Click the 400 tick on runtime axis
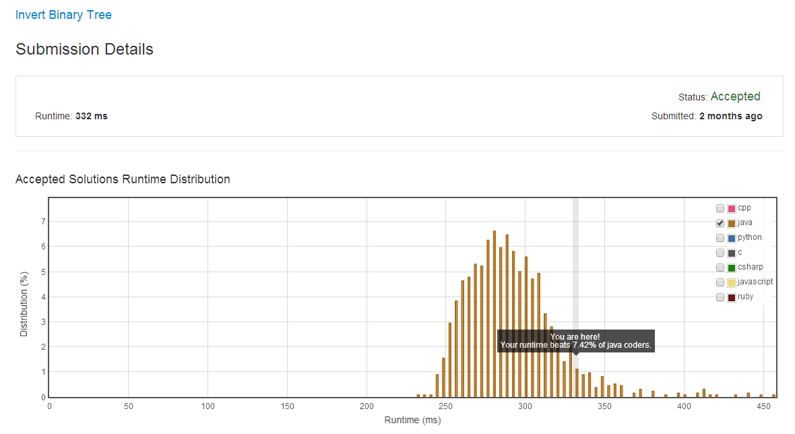Image resolution: width=795 pixels, height=434 pixels. pos(684,406)
